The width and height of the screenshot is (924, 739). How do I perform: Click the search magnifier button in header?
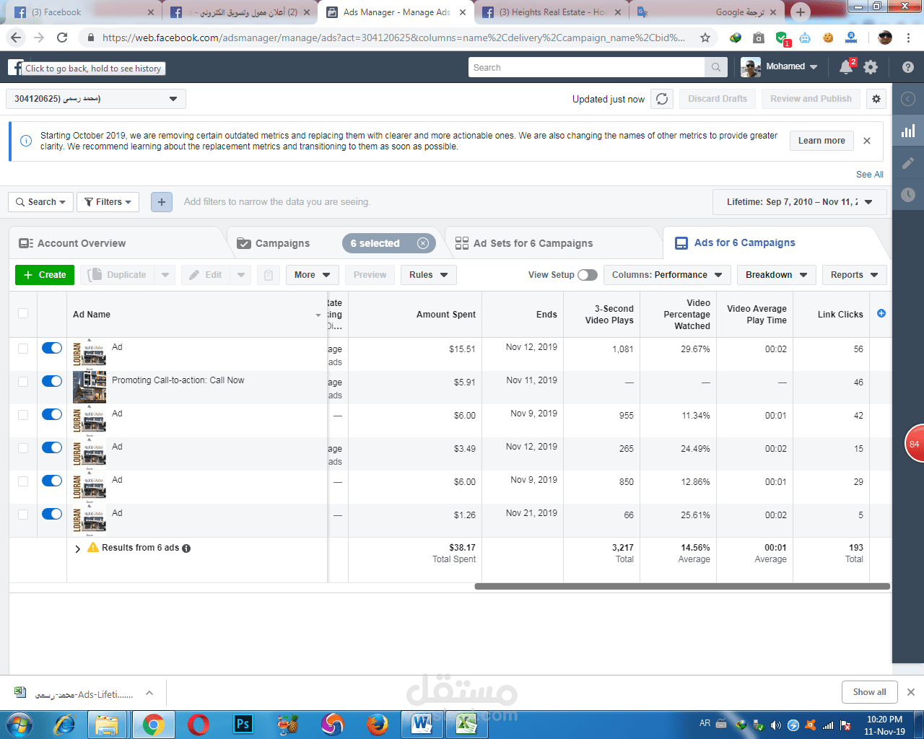(716, 67)
